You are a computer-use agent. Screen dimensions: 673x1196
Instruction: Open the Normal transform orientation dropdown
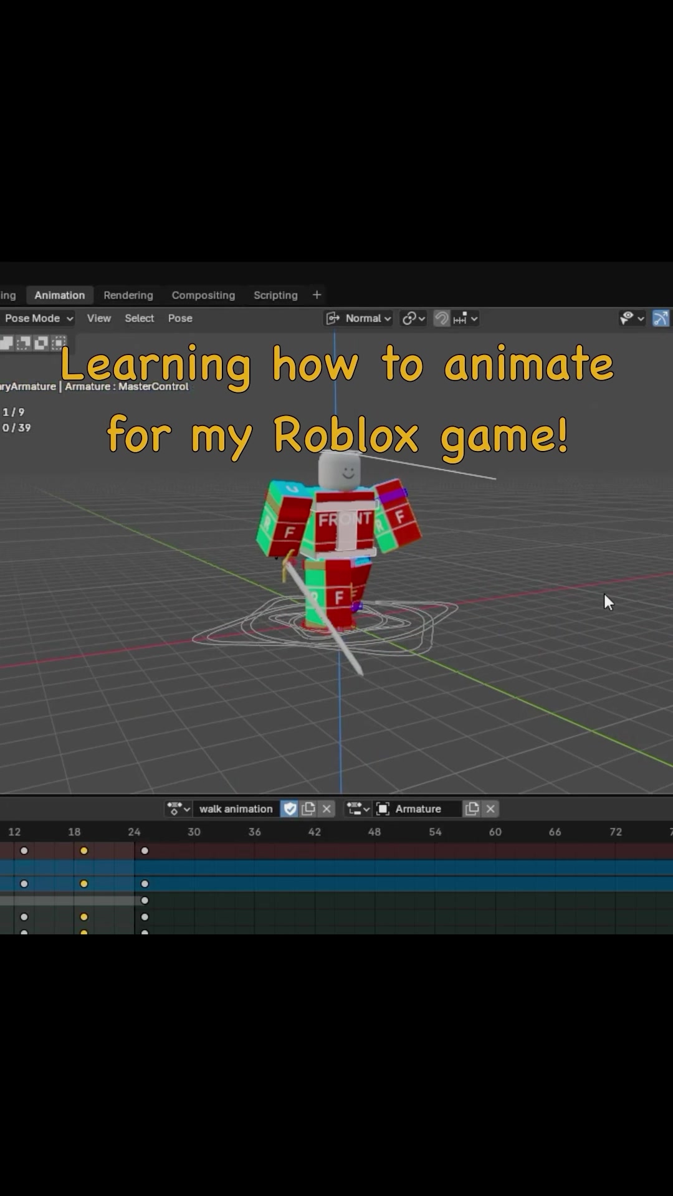coord(359,318)
